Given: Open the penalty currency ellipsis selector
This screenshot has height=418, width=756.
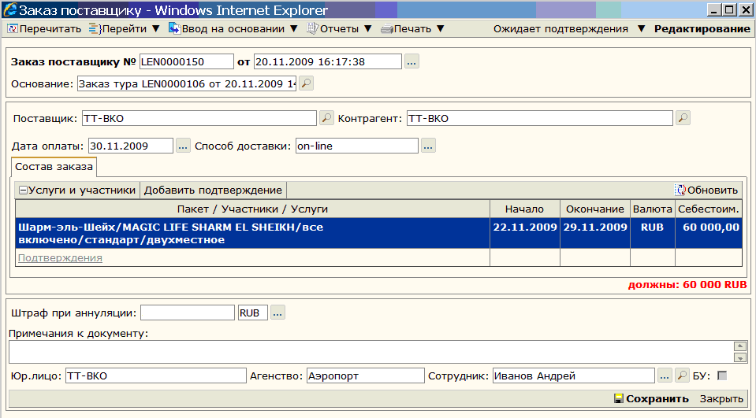Looking at the screenshot, I should pos(277,313).
